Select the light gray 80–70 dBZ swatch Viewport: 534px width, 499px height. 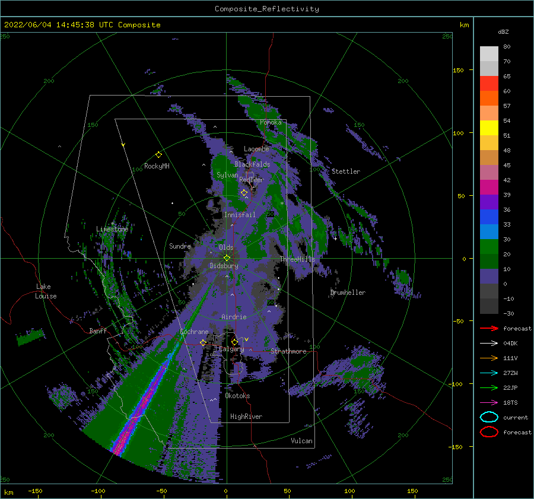(x=489, y=54)
